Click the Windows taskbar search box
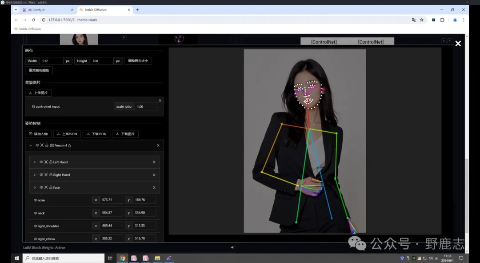Image resolution: width=480 pixels, height=263 pixels. pyautogui.click(x=64, y=258)
